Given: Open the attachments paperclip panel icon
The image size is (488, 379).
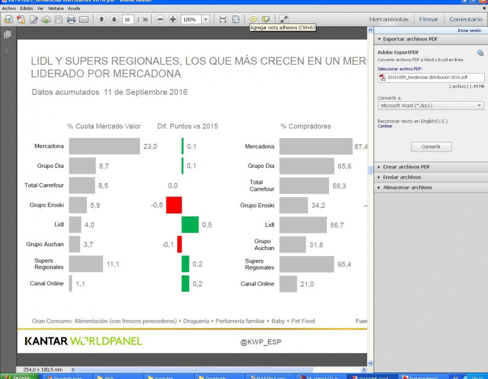Looking at the screenshot, I should pos(8,51).
